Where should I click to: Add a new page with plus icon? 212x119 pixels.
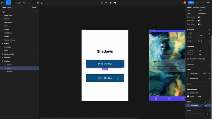pos(36,12)
